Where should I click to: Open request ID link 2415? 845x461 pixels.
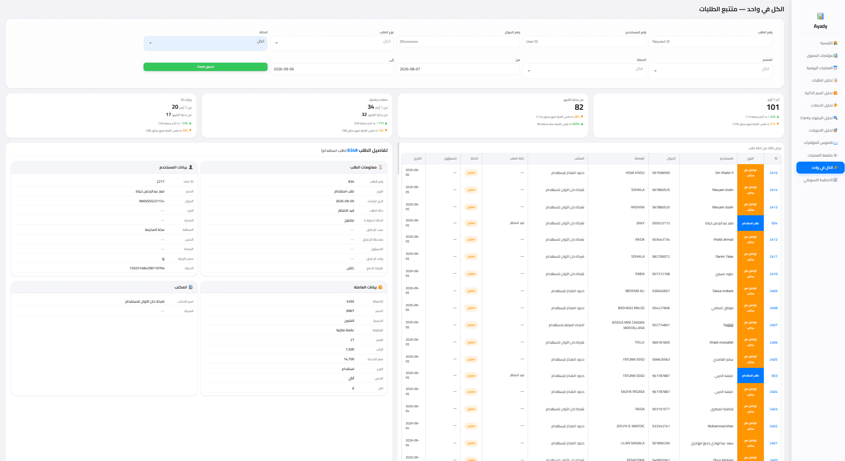[773, 173]
